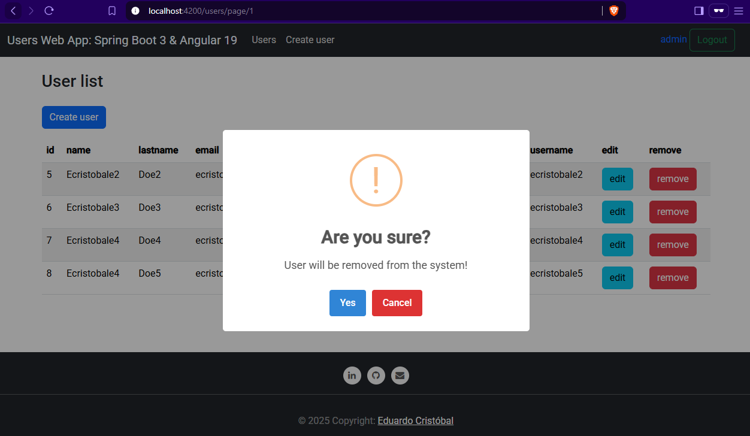This screenshot has width=750, height=436.
Task: Click the admin username link
Action: click(x=673, y=40)
